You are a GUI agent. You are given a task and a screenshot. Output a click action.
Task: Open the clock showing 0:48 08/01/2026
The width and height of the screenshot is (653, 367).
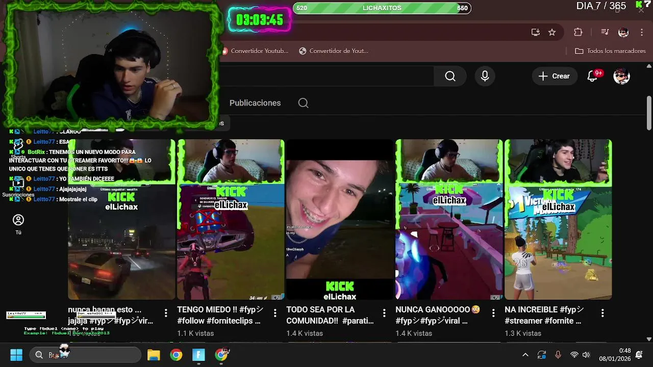(615, 355)
